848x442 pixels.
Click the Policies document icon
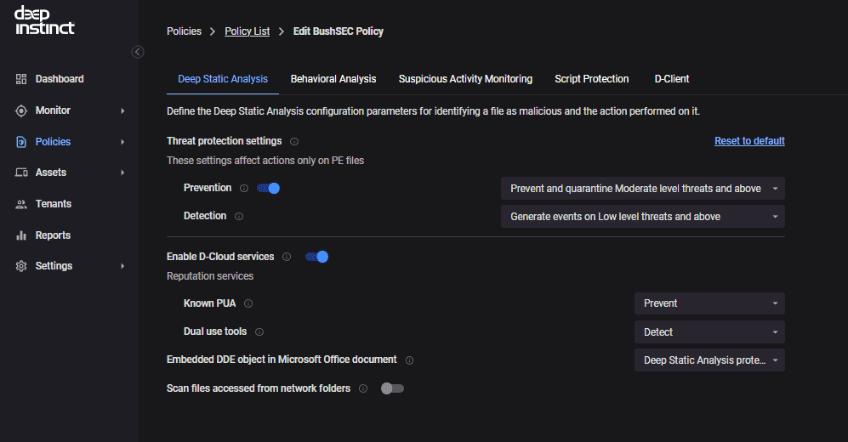click(x=21, y=142)
